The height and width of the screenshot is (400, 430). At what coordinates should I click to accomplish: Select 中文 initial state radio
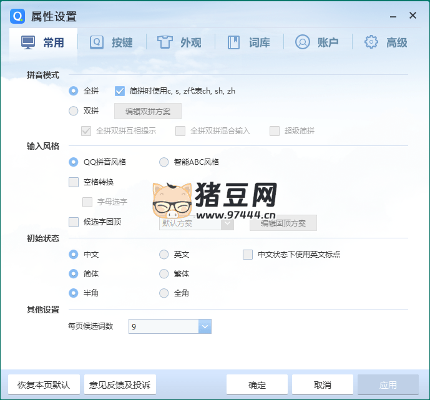pos(73,255)
